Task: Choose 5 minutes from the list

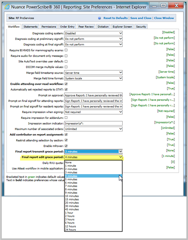Action: pos(93,179)
